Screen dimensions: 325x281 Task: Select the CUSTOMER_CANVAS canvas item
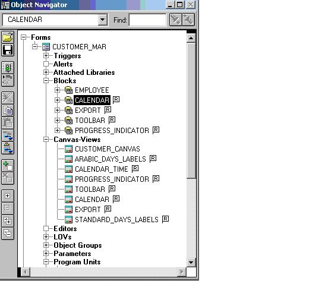click(108, 149)
